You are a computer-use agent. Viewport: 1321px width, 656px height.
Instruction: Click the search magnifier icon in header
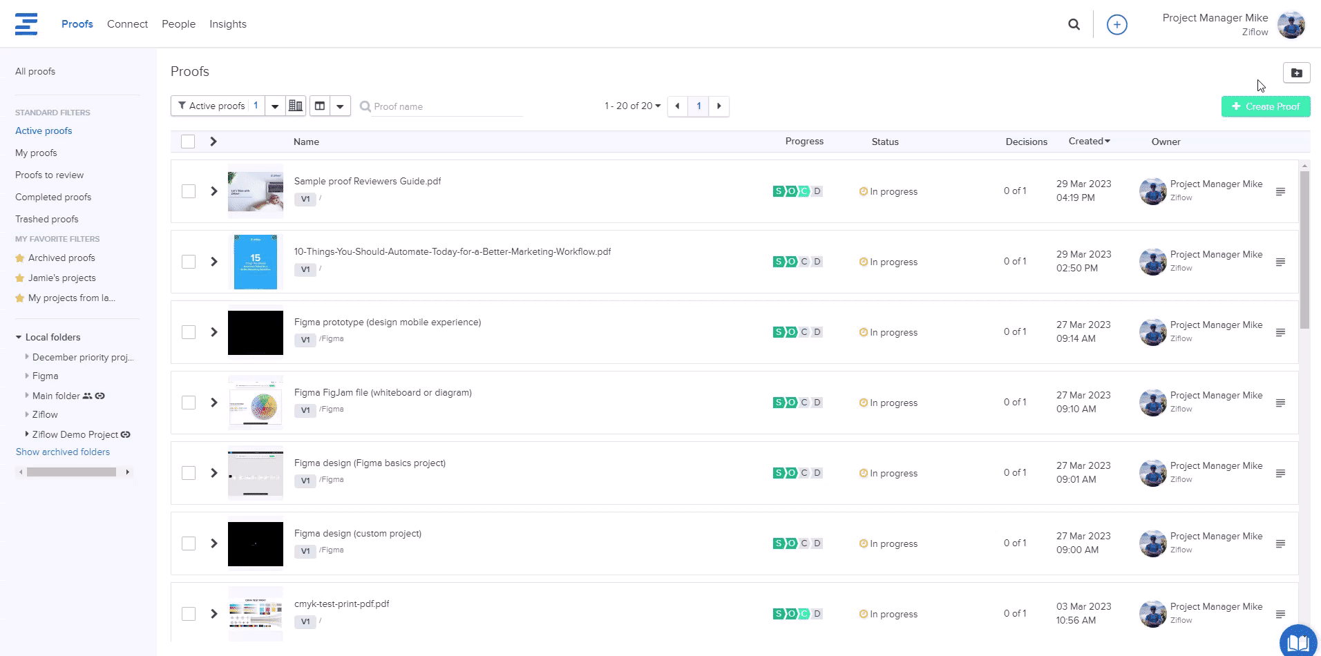tap(1074, 24)
